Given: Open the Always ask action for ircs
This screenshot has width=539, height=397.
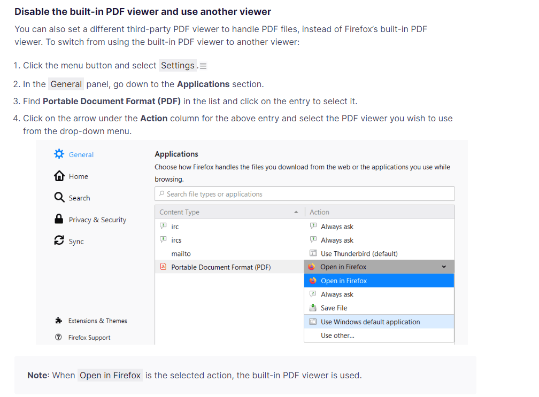Looking at the screenshot, I should point(379,240).
